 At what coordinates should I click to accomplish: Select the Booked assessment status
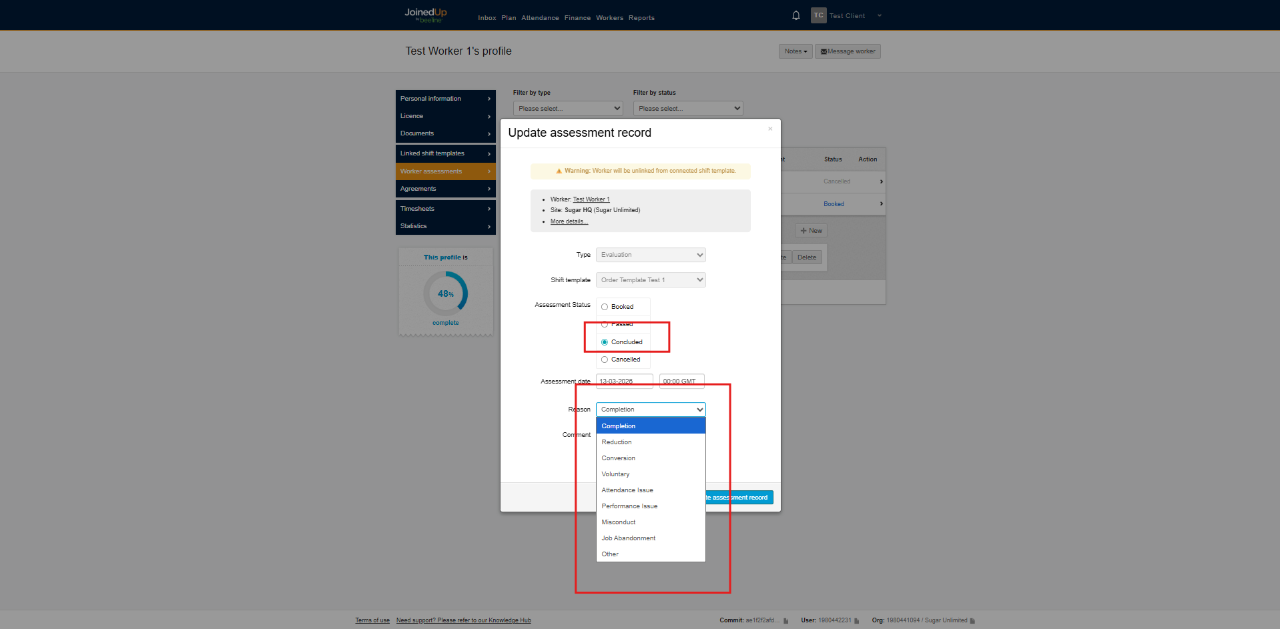[x=605, y=307]
